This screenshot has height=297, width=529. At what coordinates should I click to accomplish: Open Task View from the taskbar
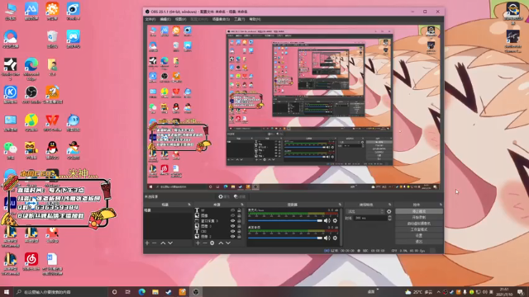128,291
